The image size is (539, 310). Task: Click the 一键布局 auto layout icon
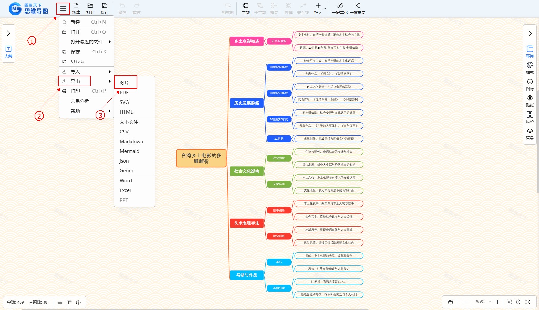pyautogui.click(x=357, y=8)
